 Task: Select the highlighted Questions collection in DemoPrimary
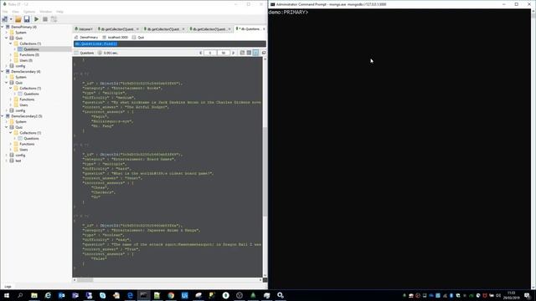click(31, 49)
